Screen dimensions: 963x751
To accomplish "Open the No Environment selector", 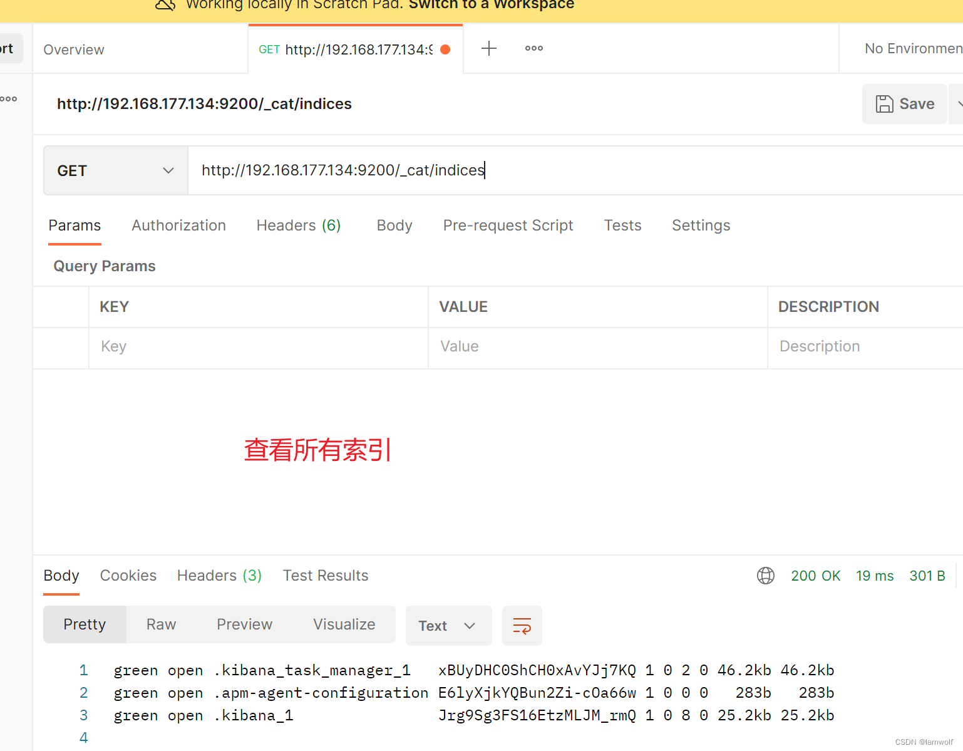I will click(913, 49).
